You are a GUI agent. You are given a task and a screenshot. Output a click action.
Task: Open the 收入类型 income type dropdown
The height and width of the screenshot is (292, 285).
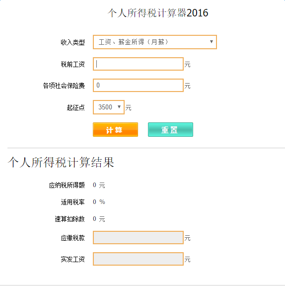coord(155,42)
